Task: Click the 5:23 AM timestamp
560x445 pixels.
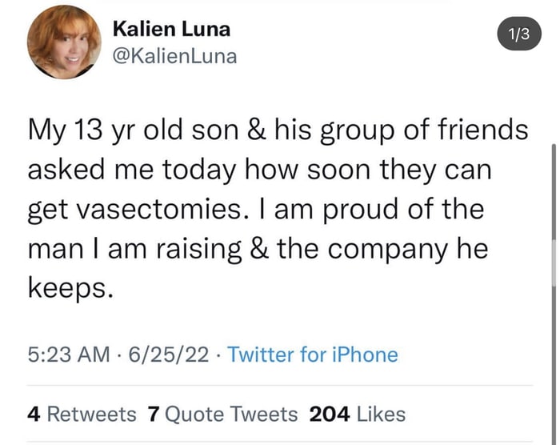Action: (x=67, y=355)
